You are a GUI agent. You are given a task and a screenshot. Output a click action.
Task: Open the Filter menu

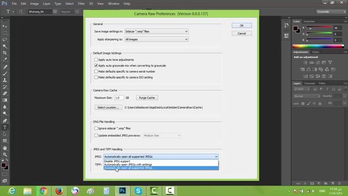[81, 4]
